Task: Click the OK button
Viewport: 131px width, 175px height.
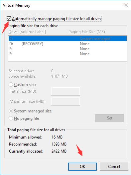Action: [x=82, y=167]
